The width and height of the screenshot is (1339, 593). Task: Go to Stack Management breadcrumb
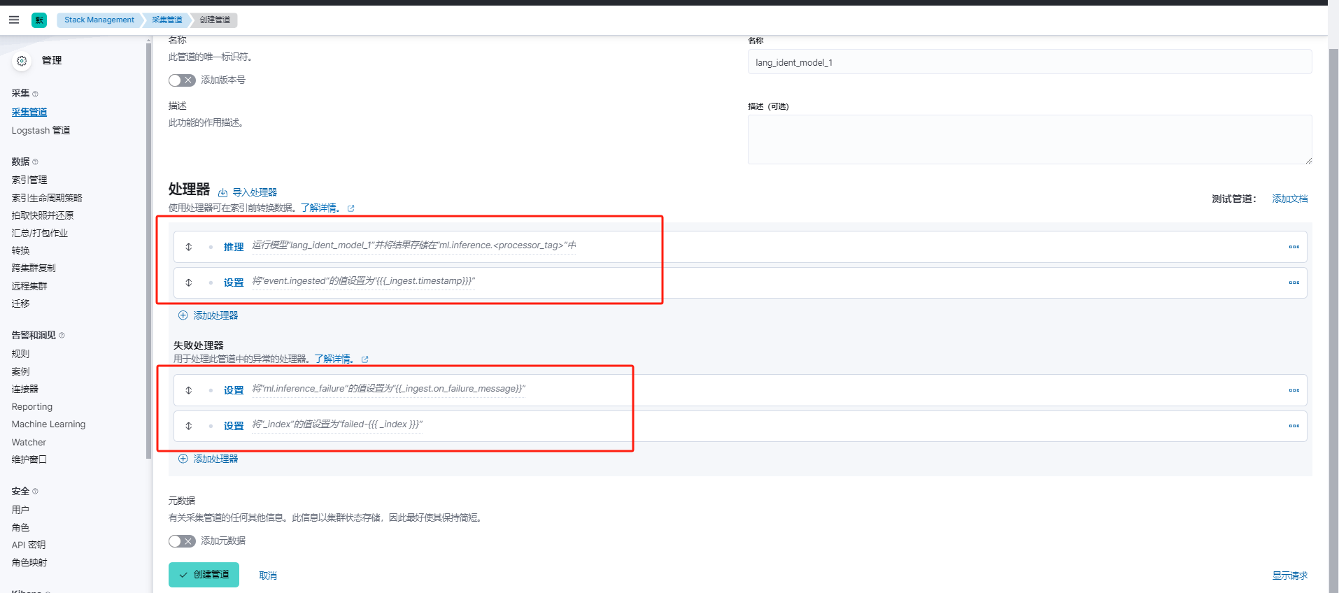99,20
